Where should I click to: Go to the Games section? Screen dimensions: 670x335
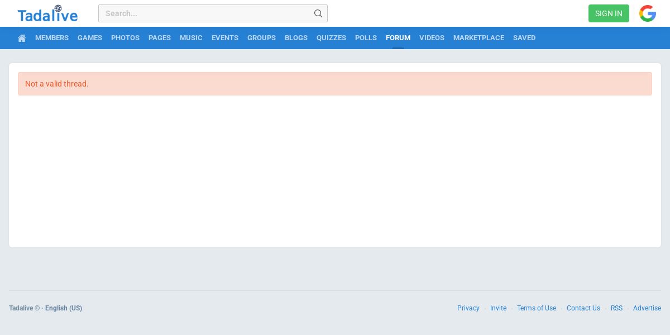(90, 38)
